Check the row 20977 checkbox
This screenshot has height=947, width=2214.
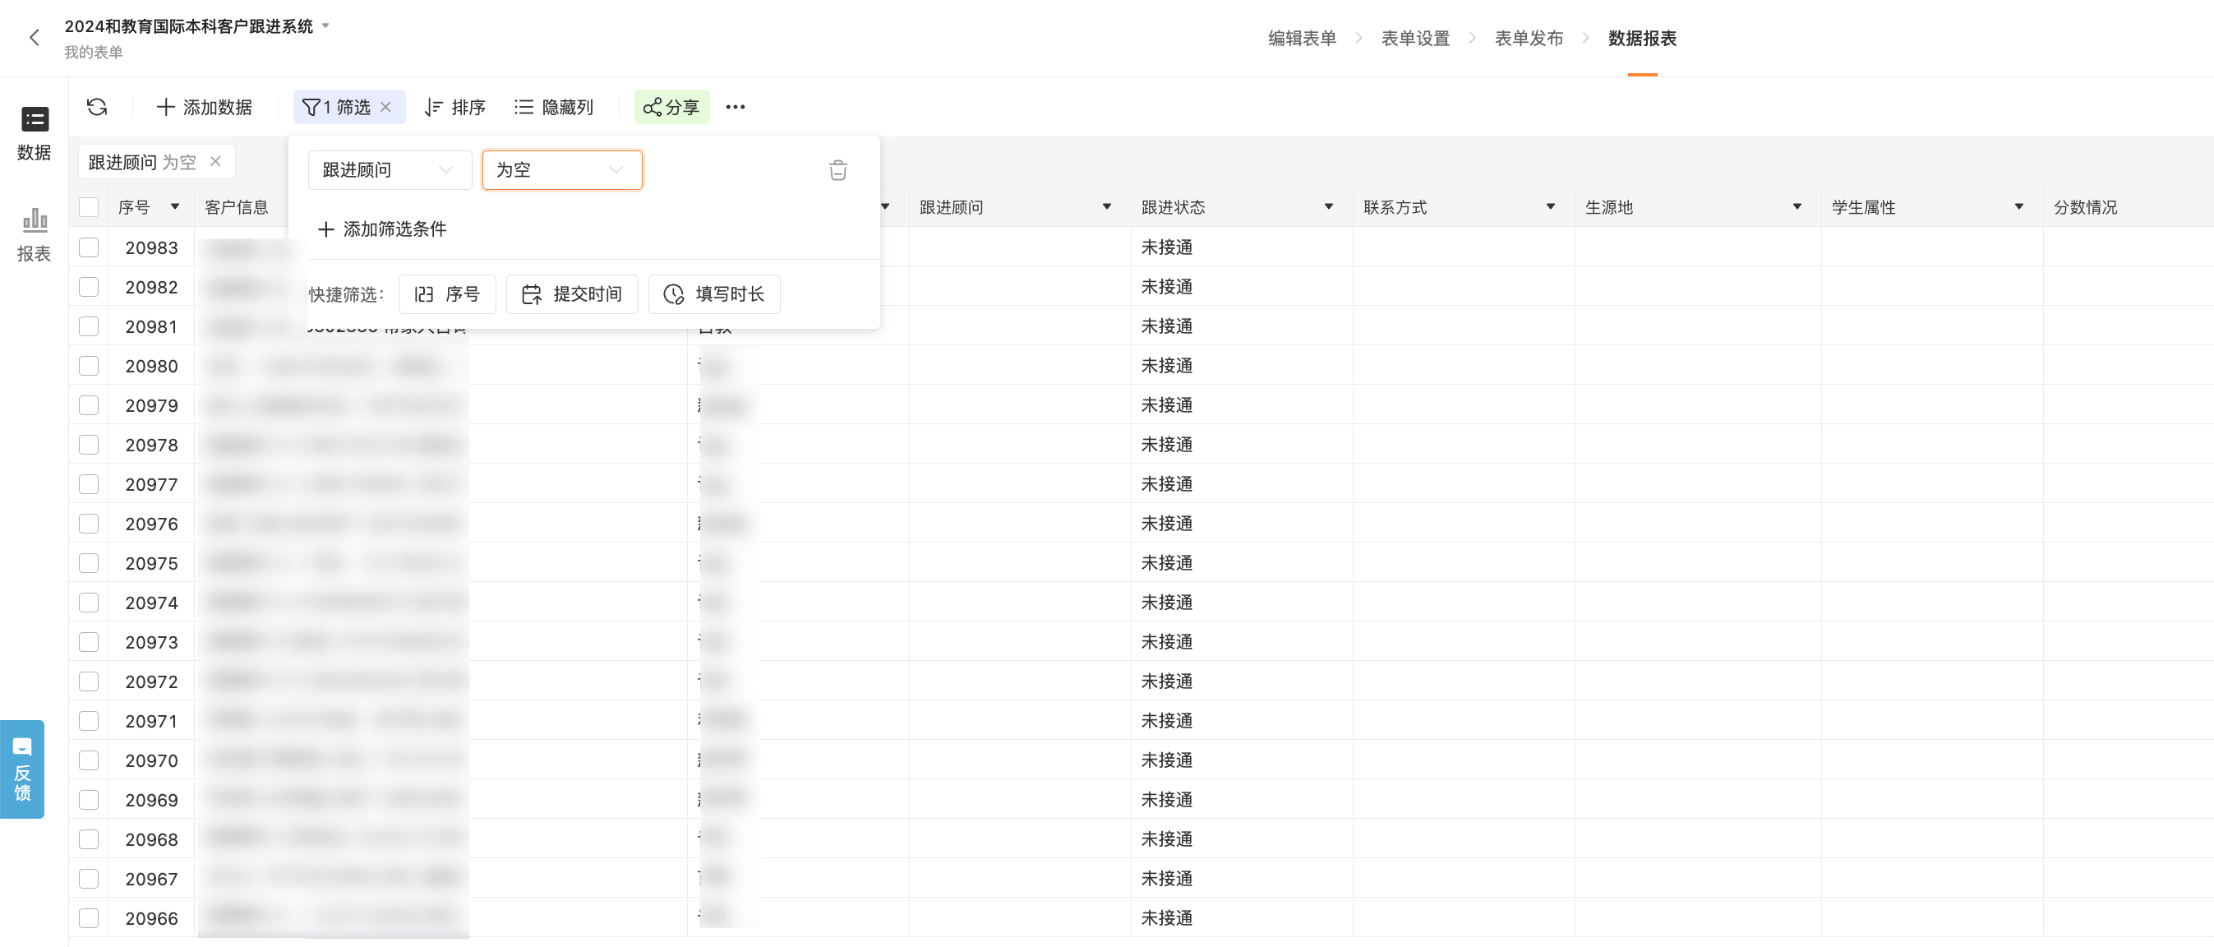[89, 485]
